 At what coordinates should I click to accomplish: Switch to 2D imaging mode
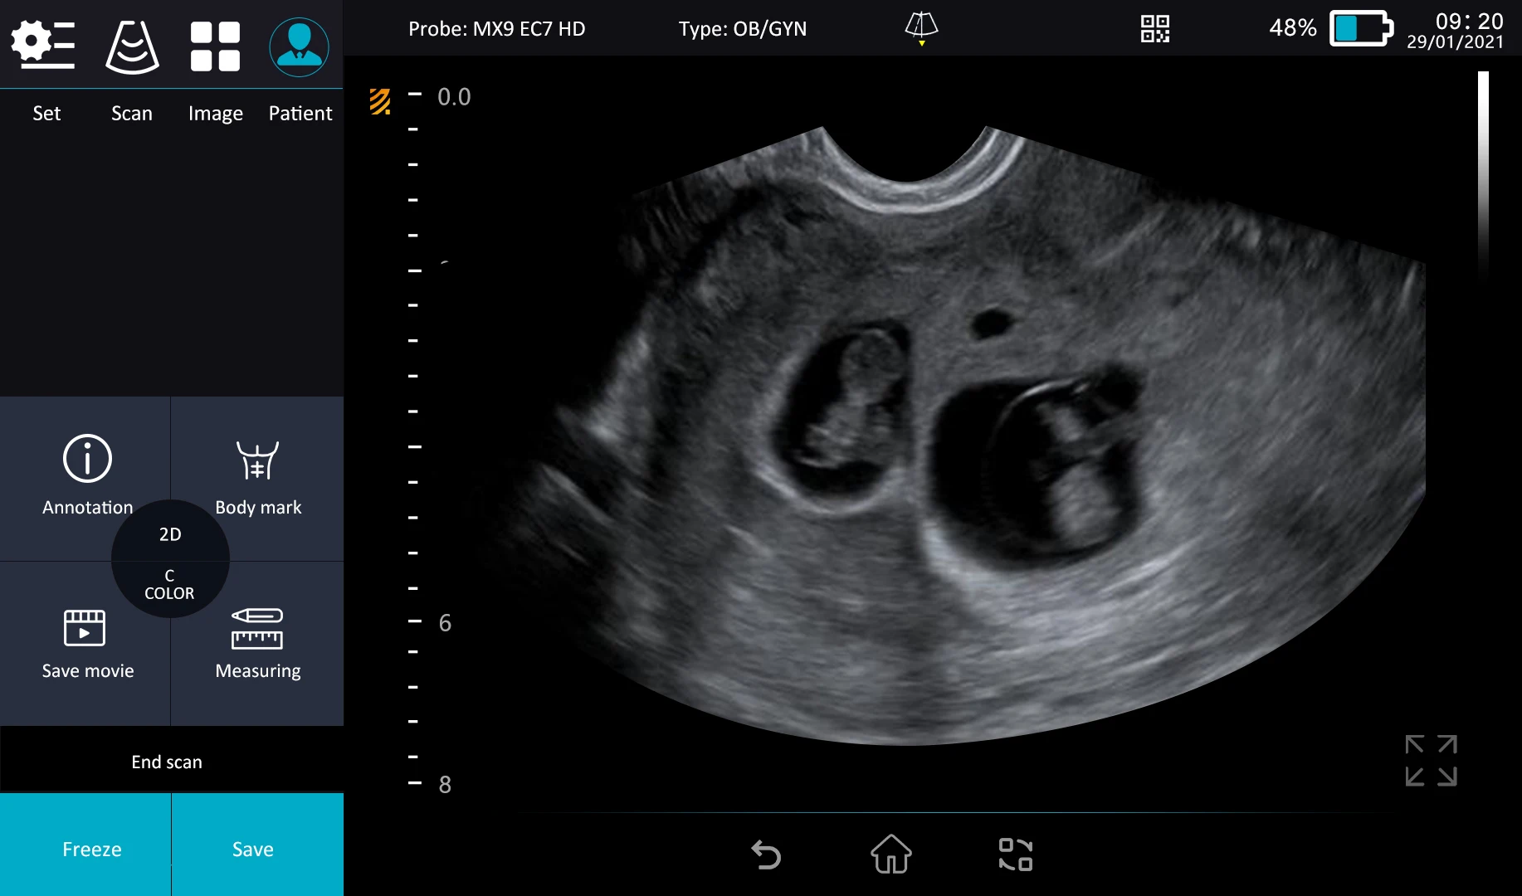[169, 535]
